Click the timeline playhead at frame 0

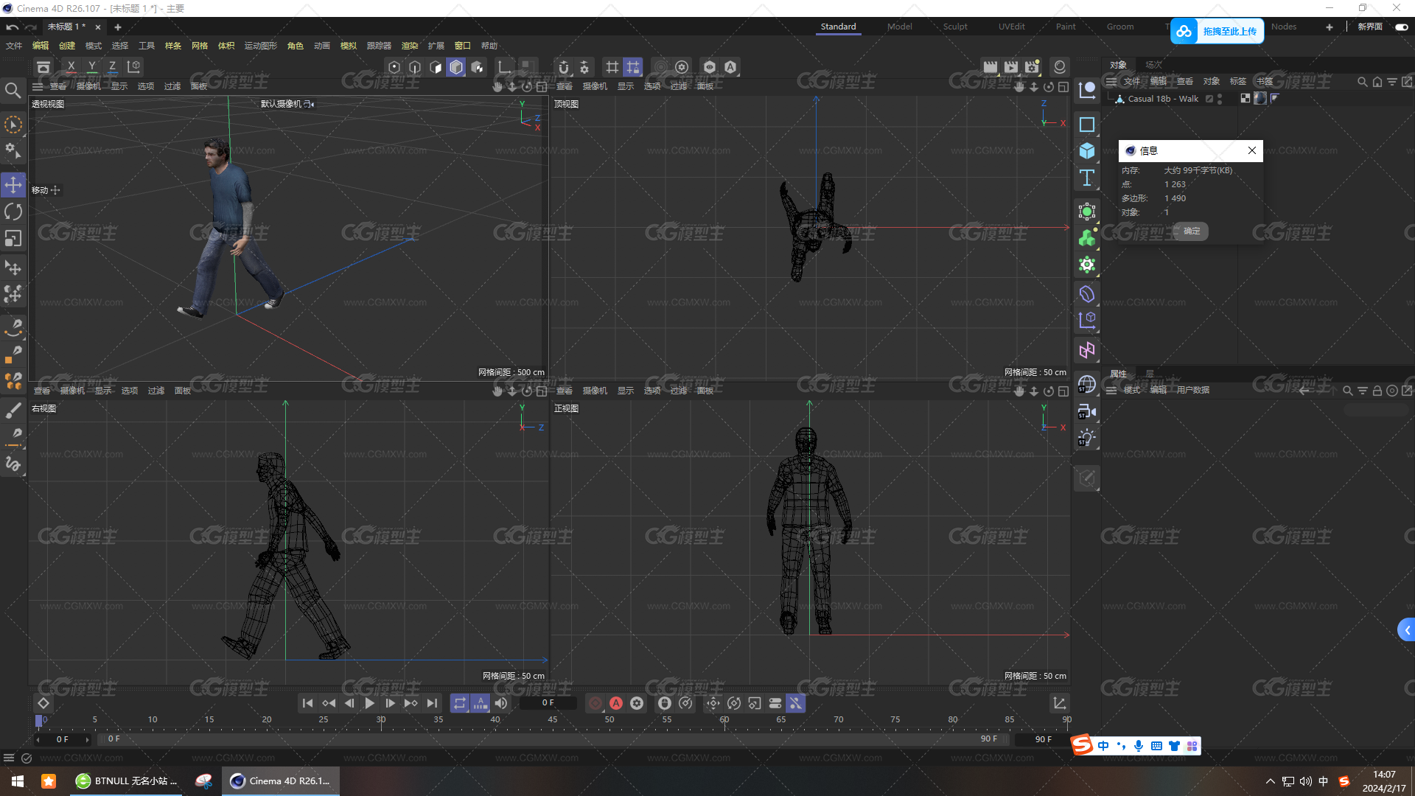click(39, 720)
